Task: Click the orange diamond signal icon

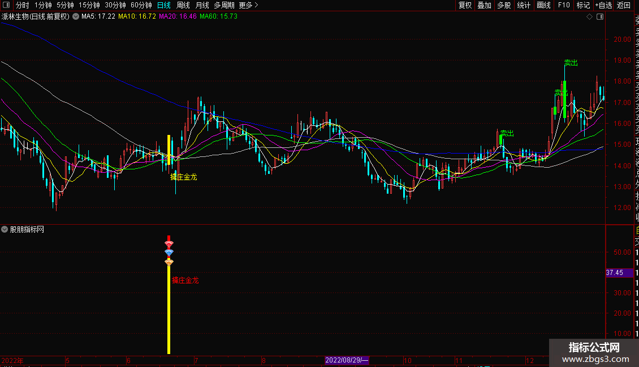Action: click(x=169, y=263)
